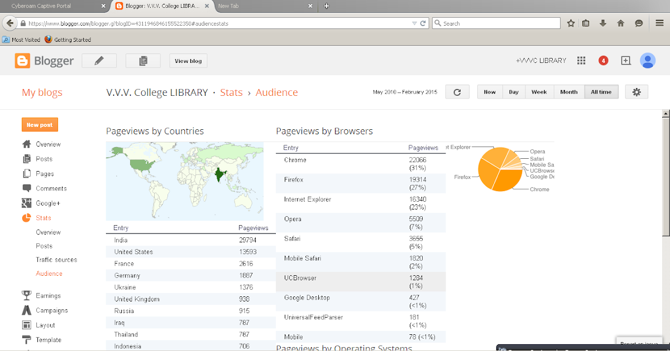
Task: Click the Stats pie chart icon
Action: [x=26, y=218]
